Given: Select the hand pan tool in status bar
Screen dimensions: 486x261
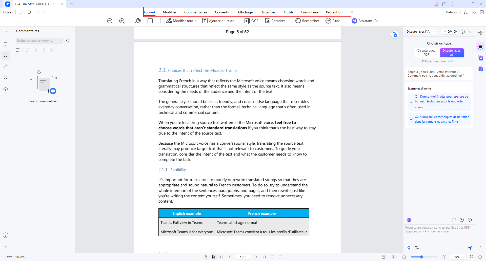Looking at the screenshot, I should coord(206,257).
